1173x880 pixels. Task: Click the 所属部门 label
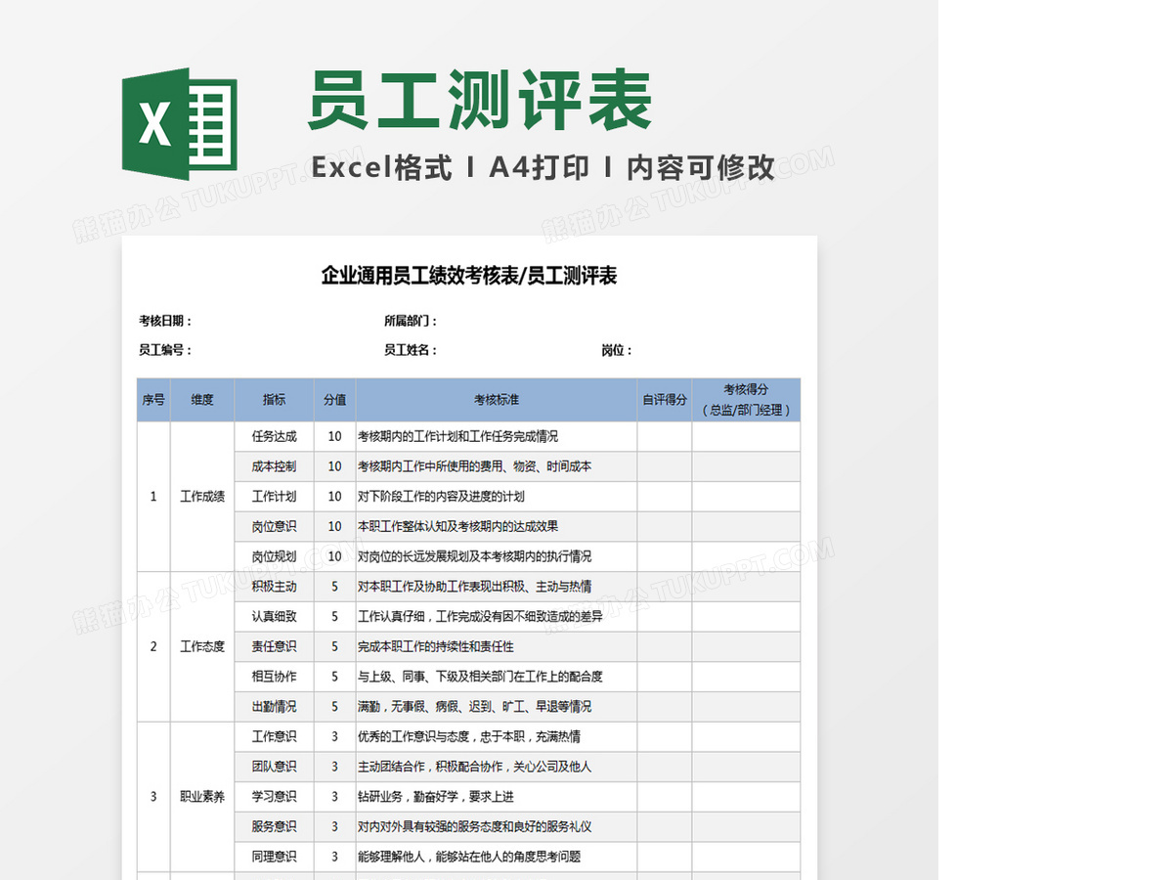coord(411,321)
